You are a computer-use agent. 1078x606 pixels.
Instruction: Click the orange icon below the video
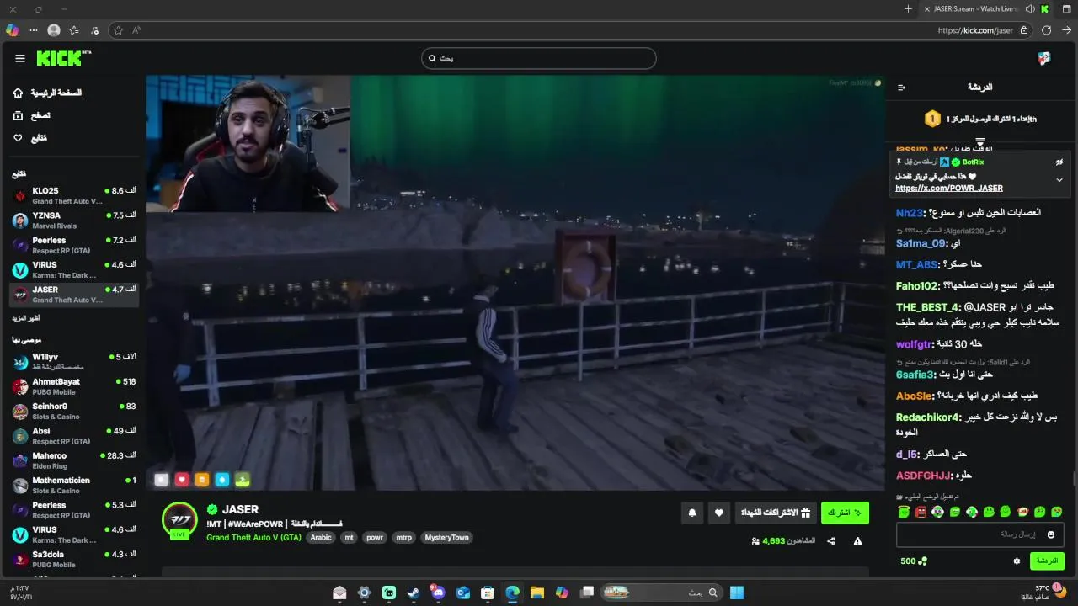point(202,480)
